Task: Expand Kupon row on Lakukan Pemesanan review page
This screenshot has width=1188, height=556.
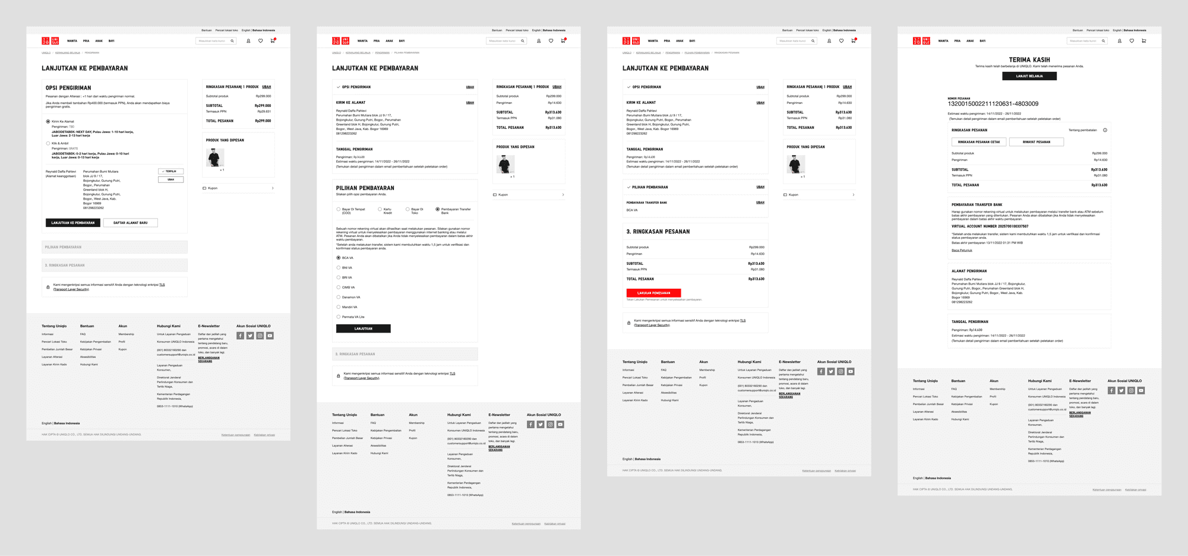Action: pyautogui.click(x=819, y=195)
